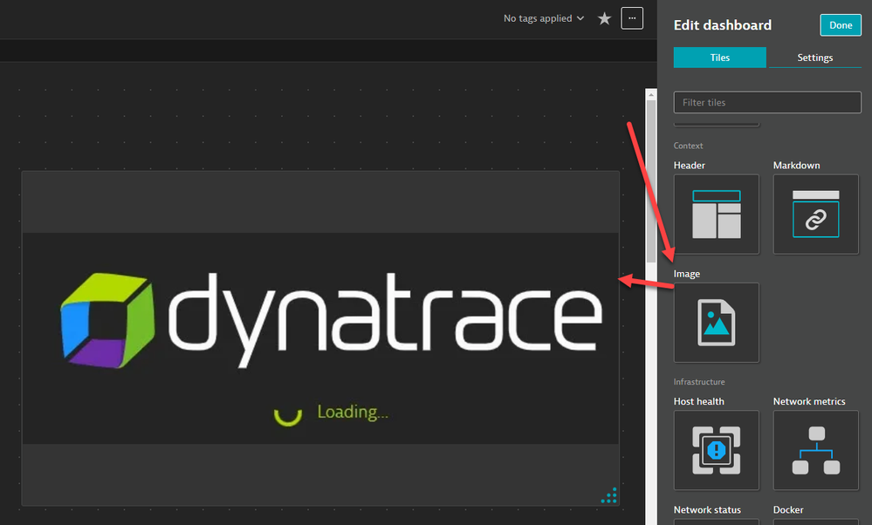Add the Network metrics tile
Viewport: 872px width, 525px height.
tap(815, 450)
